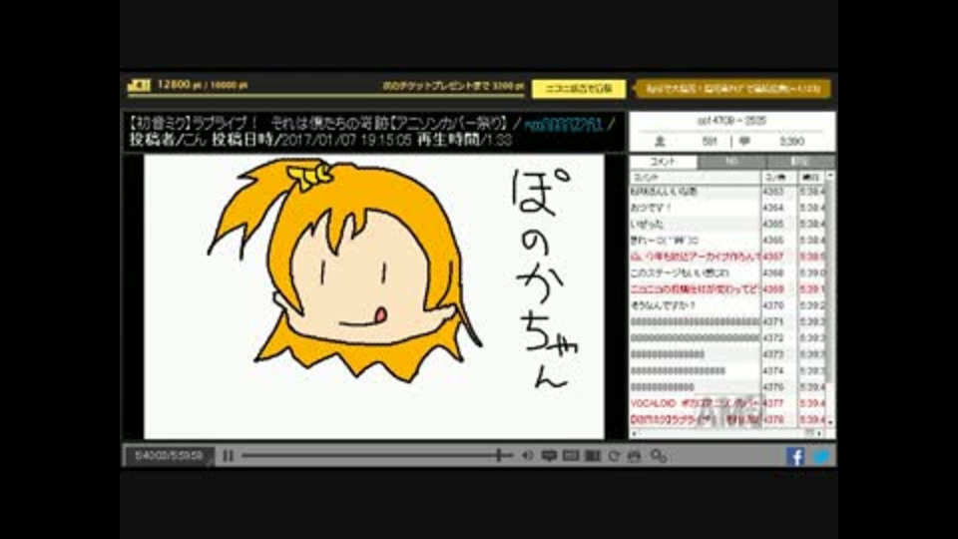Switch to the rightmost tab of the comment panel
The image size is (958, 539).
pos(799,162)
